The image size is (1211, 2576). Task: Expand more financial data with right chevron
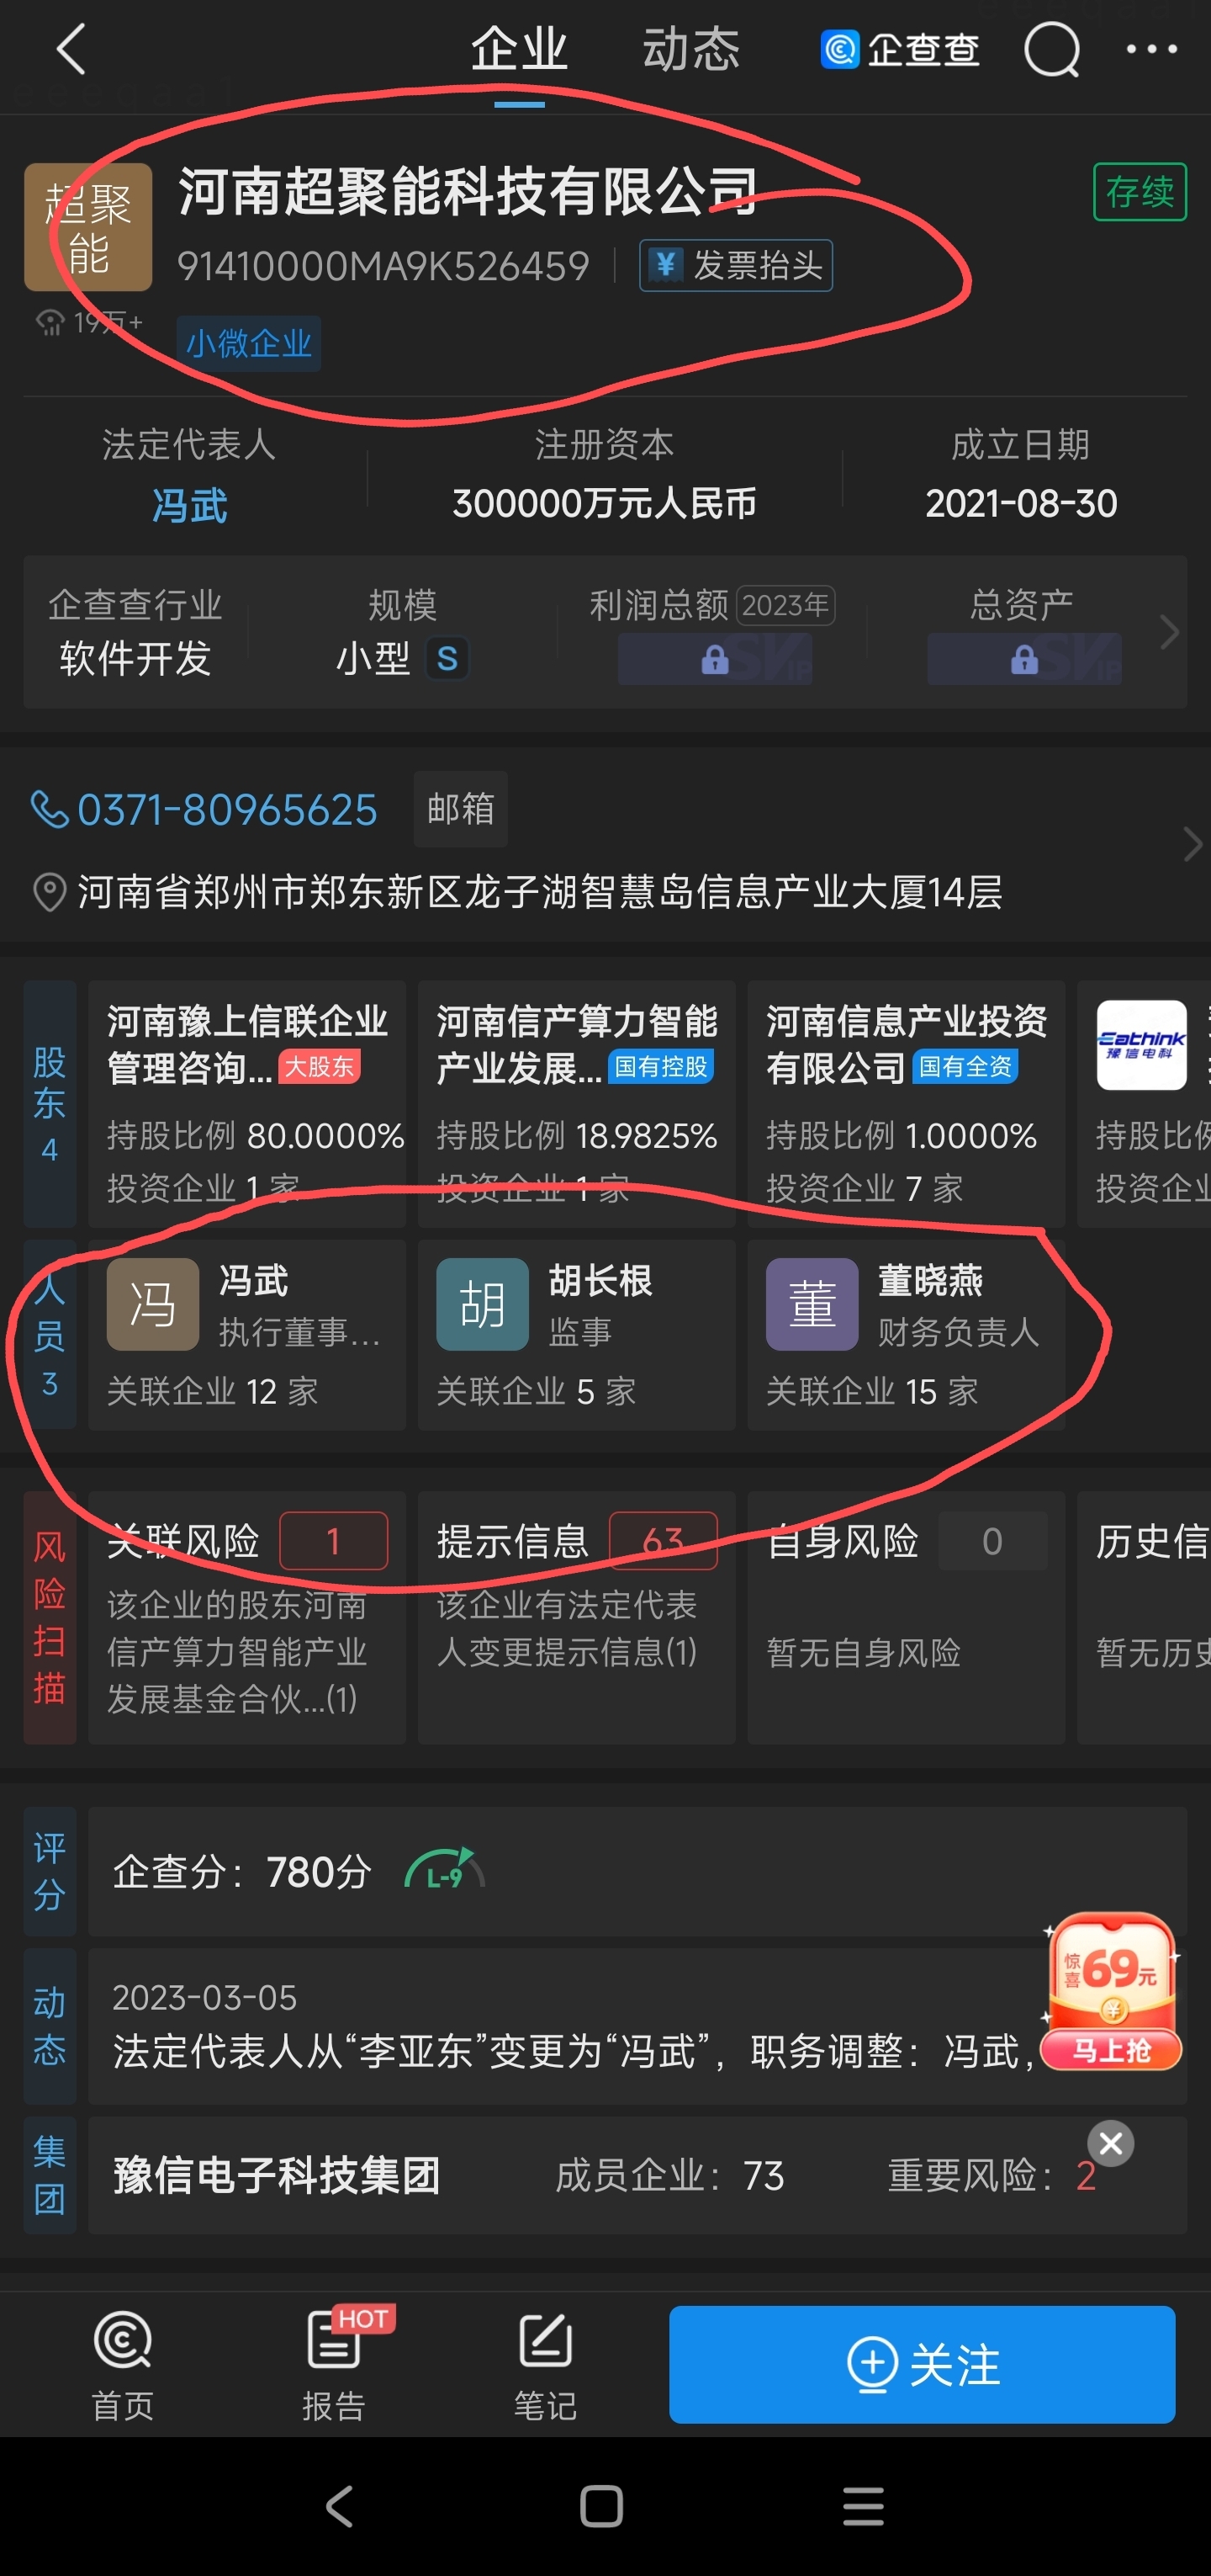1169,632
